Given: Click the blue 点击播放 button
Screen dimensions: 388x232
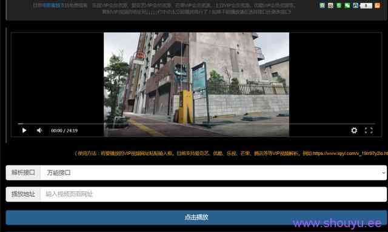Looking at the screenshot, I should coord(196,217).
